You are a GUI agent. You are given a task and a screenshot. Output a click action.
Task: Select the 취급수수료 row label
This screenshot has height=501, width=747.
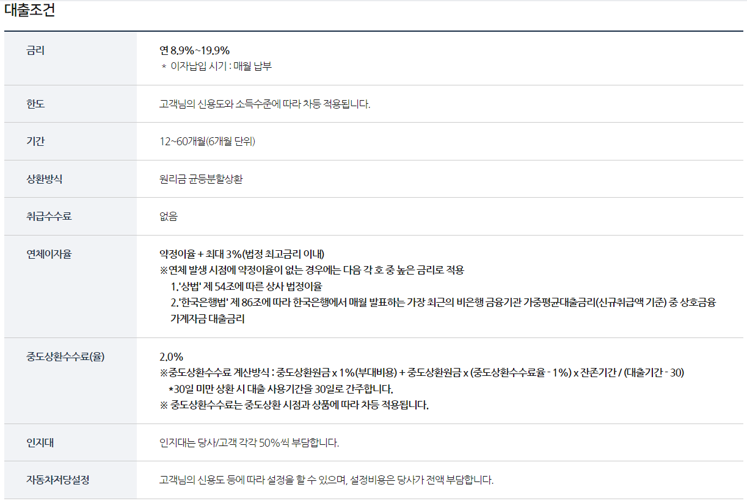[x=49, y=217]
